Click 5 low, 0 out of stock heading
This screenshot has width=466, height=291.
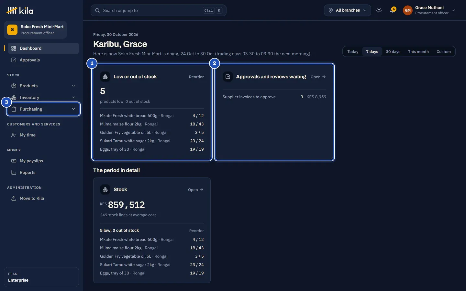[x=119, y=231]
